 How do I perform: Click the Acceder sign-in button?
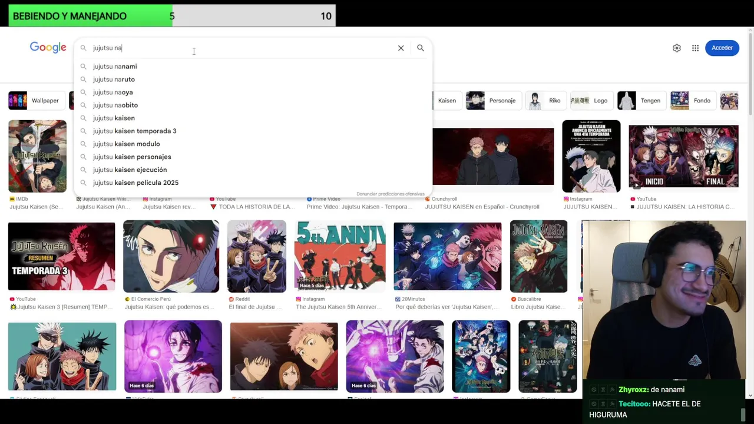coord(722,48)
